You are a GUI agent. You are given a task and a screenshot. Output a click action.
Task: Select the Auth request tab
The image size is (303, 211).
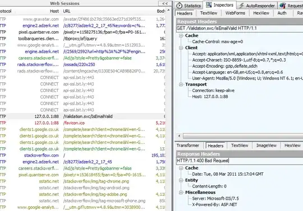coord(282,13)
